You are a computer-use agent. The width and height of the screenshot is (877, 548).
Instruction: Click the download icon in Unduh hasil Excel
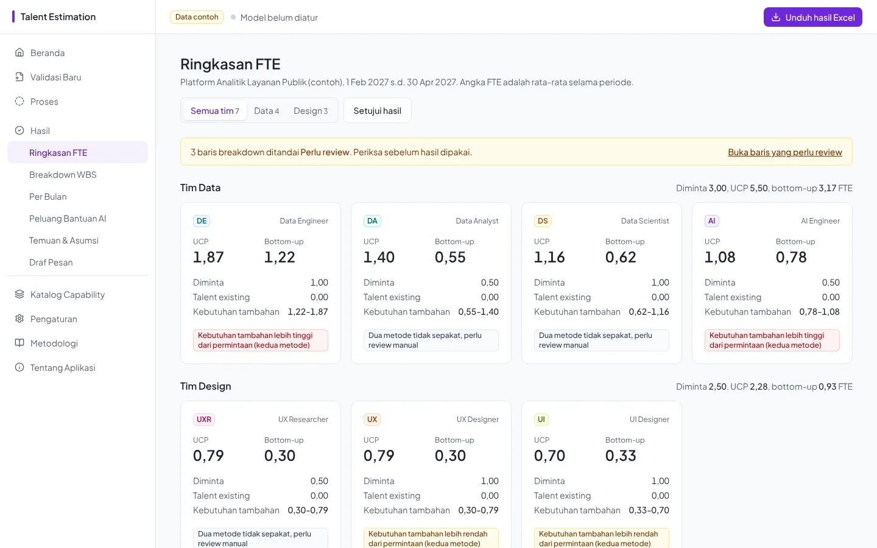(x=776, y=17)
